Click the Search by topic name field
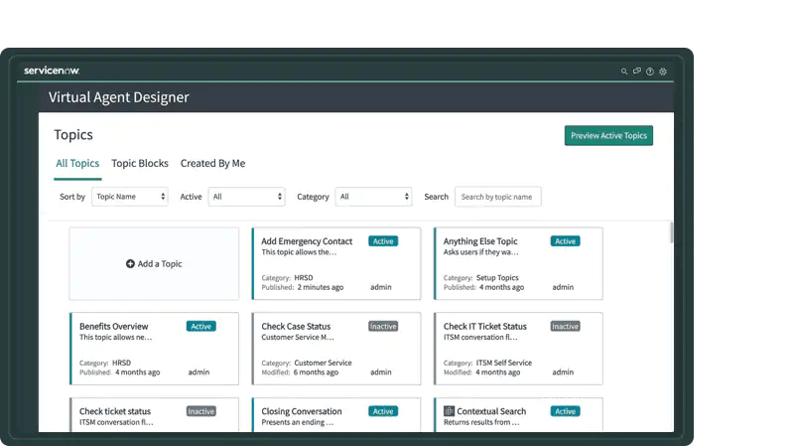Viewport: 794px width, 447px height. coord(498,197)
